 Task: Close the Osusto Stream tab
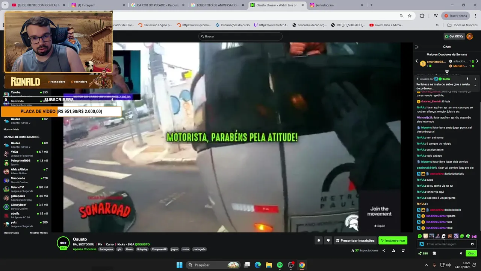303,5
